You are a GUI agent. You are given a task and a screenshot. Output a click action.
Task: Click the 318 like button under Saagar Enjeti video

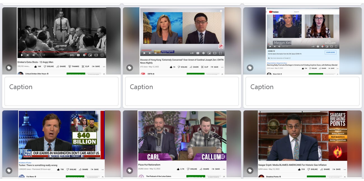(x=301, y=169)
